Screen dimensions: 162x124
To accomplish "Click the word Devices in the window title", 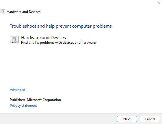I will [x=35, y=12].
